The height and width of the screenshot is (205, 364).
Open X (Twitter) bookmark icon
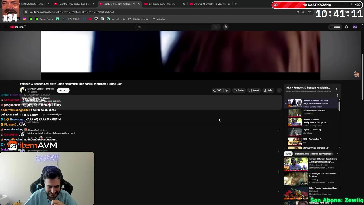[18, 19]
